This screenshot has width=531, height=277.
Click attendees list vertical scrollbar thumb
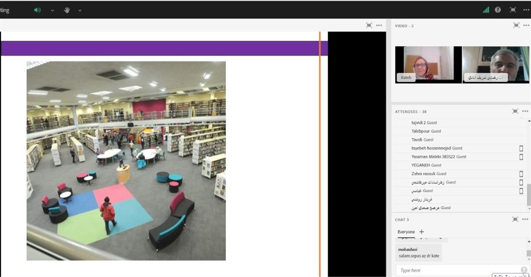(x=528, y=195)
